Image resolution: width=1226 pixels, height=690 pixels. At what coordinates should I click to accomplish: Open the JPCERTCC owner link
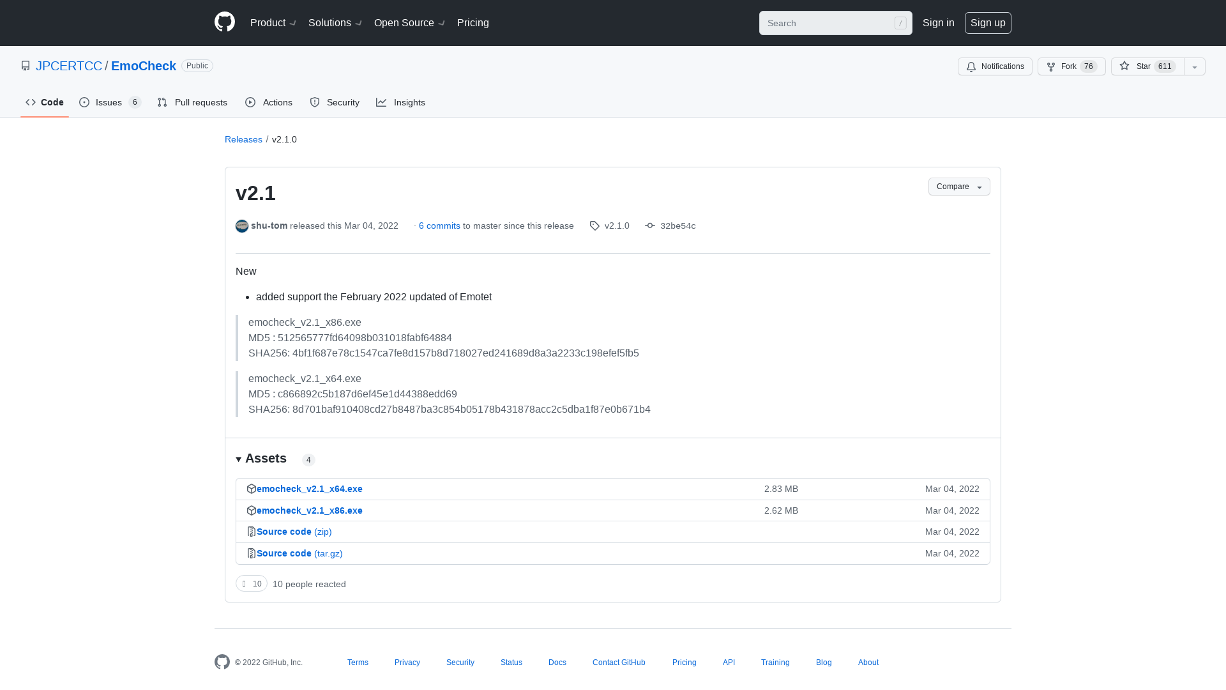69,66
